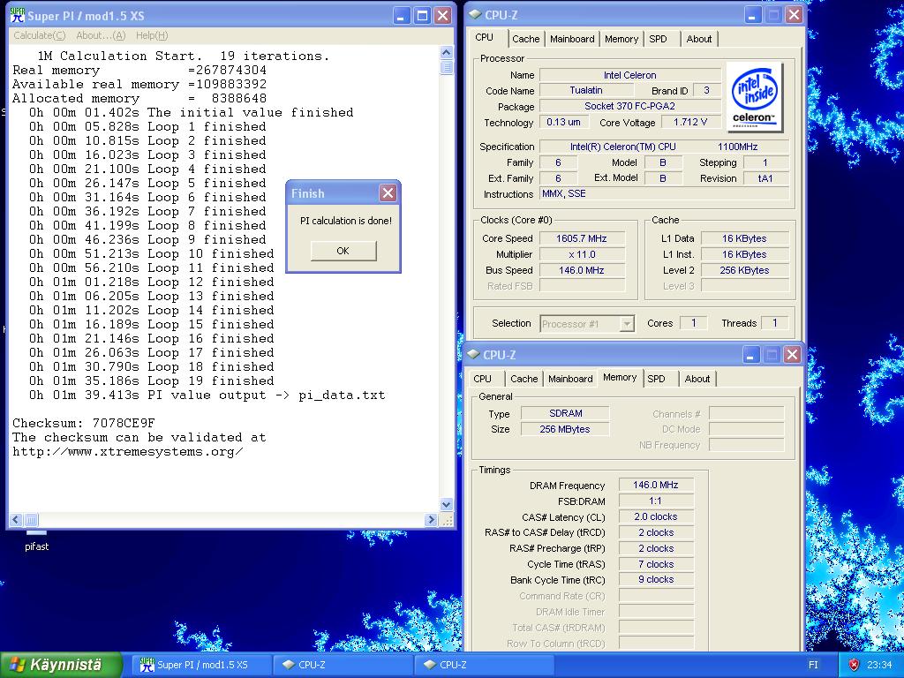The height and width of the screenshot is (678, 904).
Task: Minimize the upper CPU-Z window
Action: 752,15
